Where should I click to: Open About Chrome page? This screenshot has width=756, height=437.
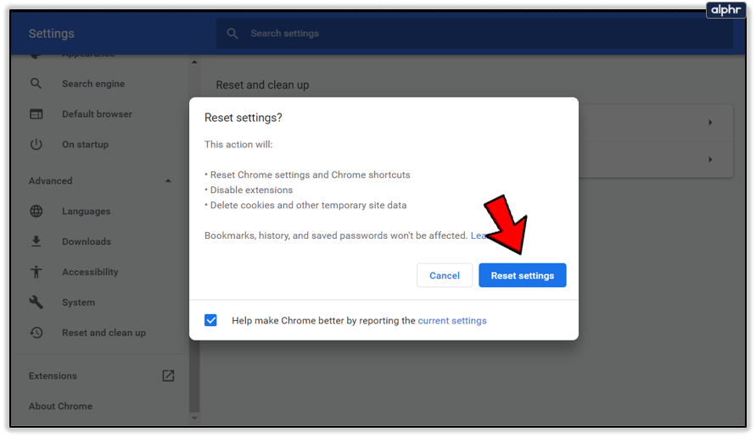[x=60, y=407]
